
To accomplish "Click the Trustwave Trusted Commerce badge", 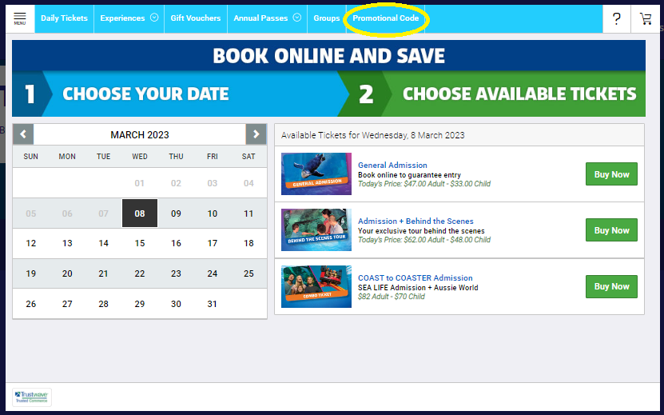I will (x=32, y=397).
